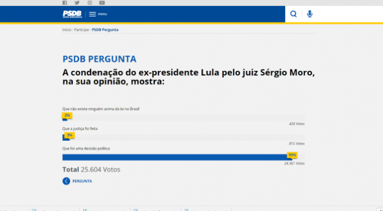This screenshot has height=211, width=383.
Task: Open the Instagram social icon
Action: point(90,3)
